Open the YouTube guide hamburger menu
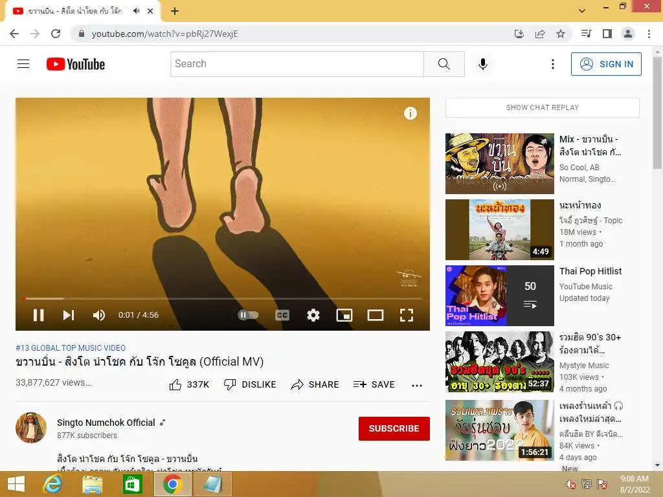This screenshot has height=497, width=663. click(x=23, y=64)
